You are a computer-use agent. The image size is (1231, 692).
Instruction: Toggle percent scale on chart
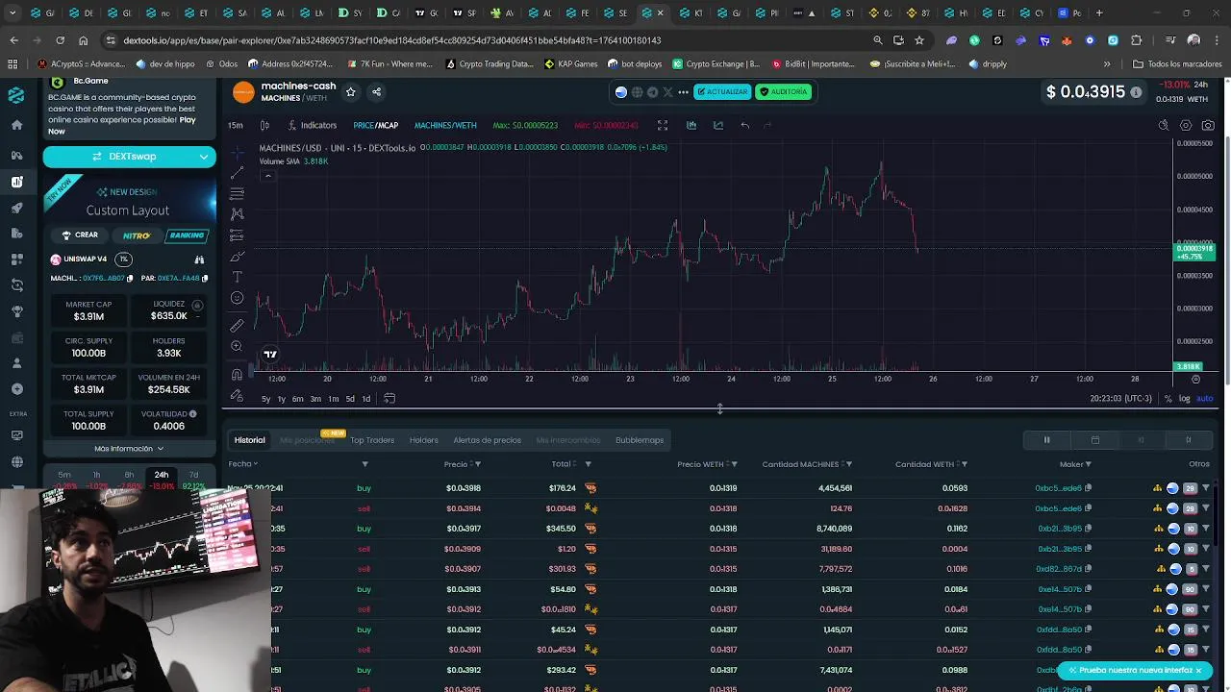(1168, 399)
